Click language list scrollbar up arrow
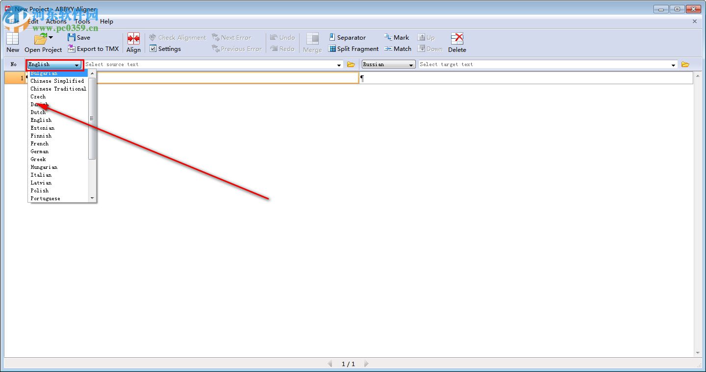 point(92,73)
